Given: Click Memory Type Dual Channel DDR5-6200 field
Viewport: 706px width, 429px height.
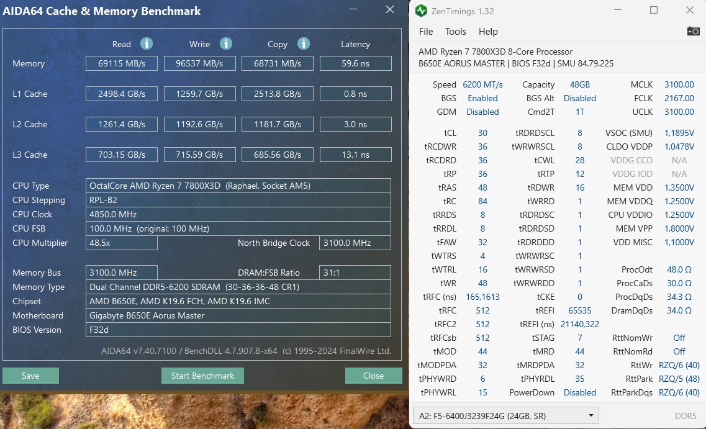Looking at the screenshot, I should click(x=238, y=287).
